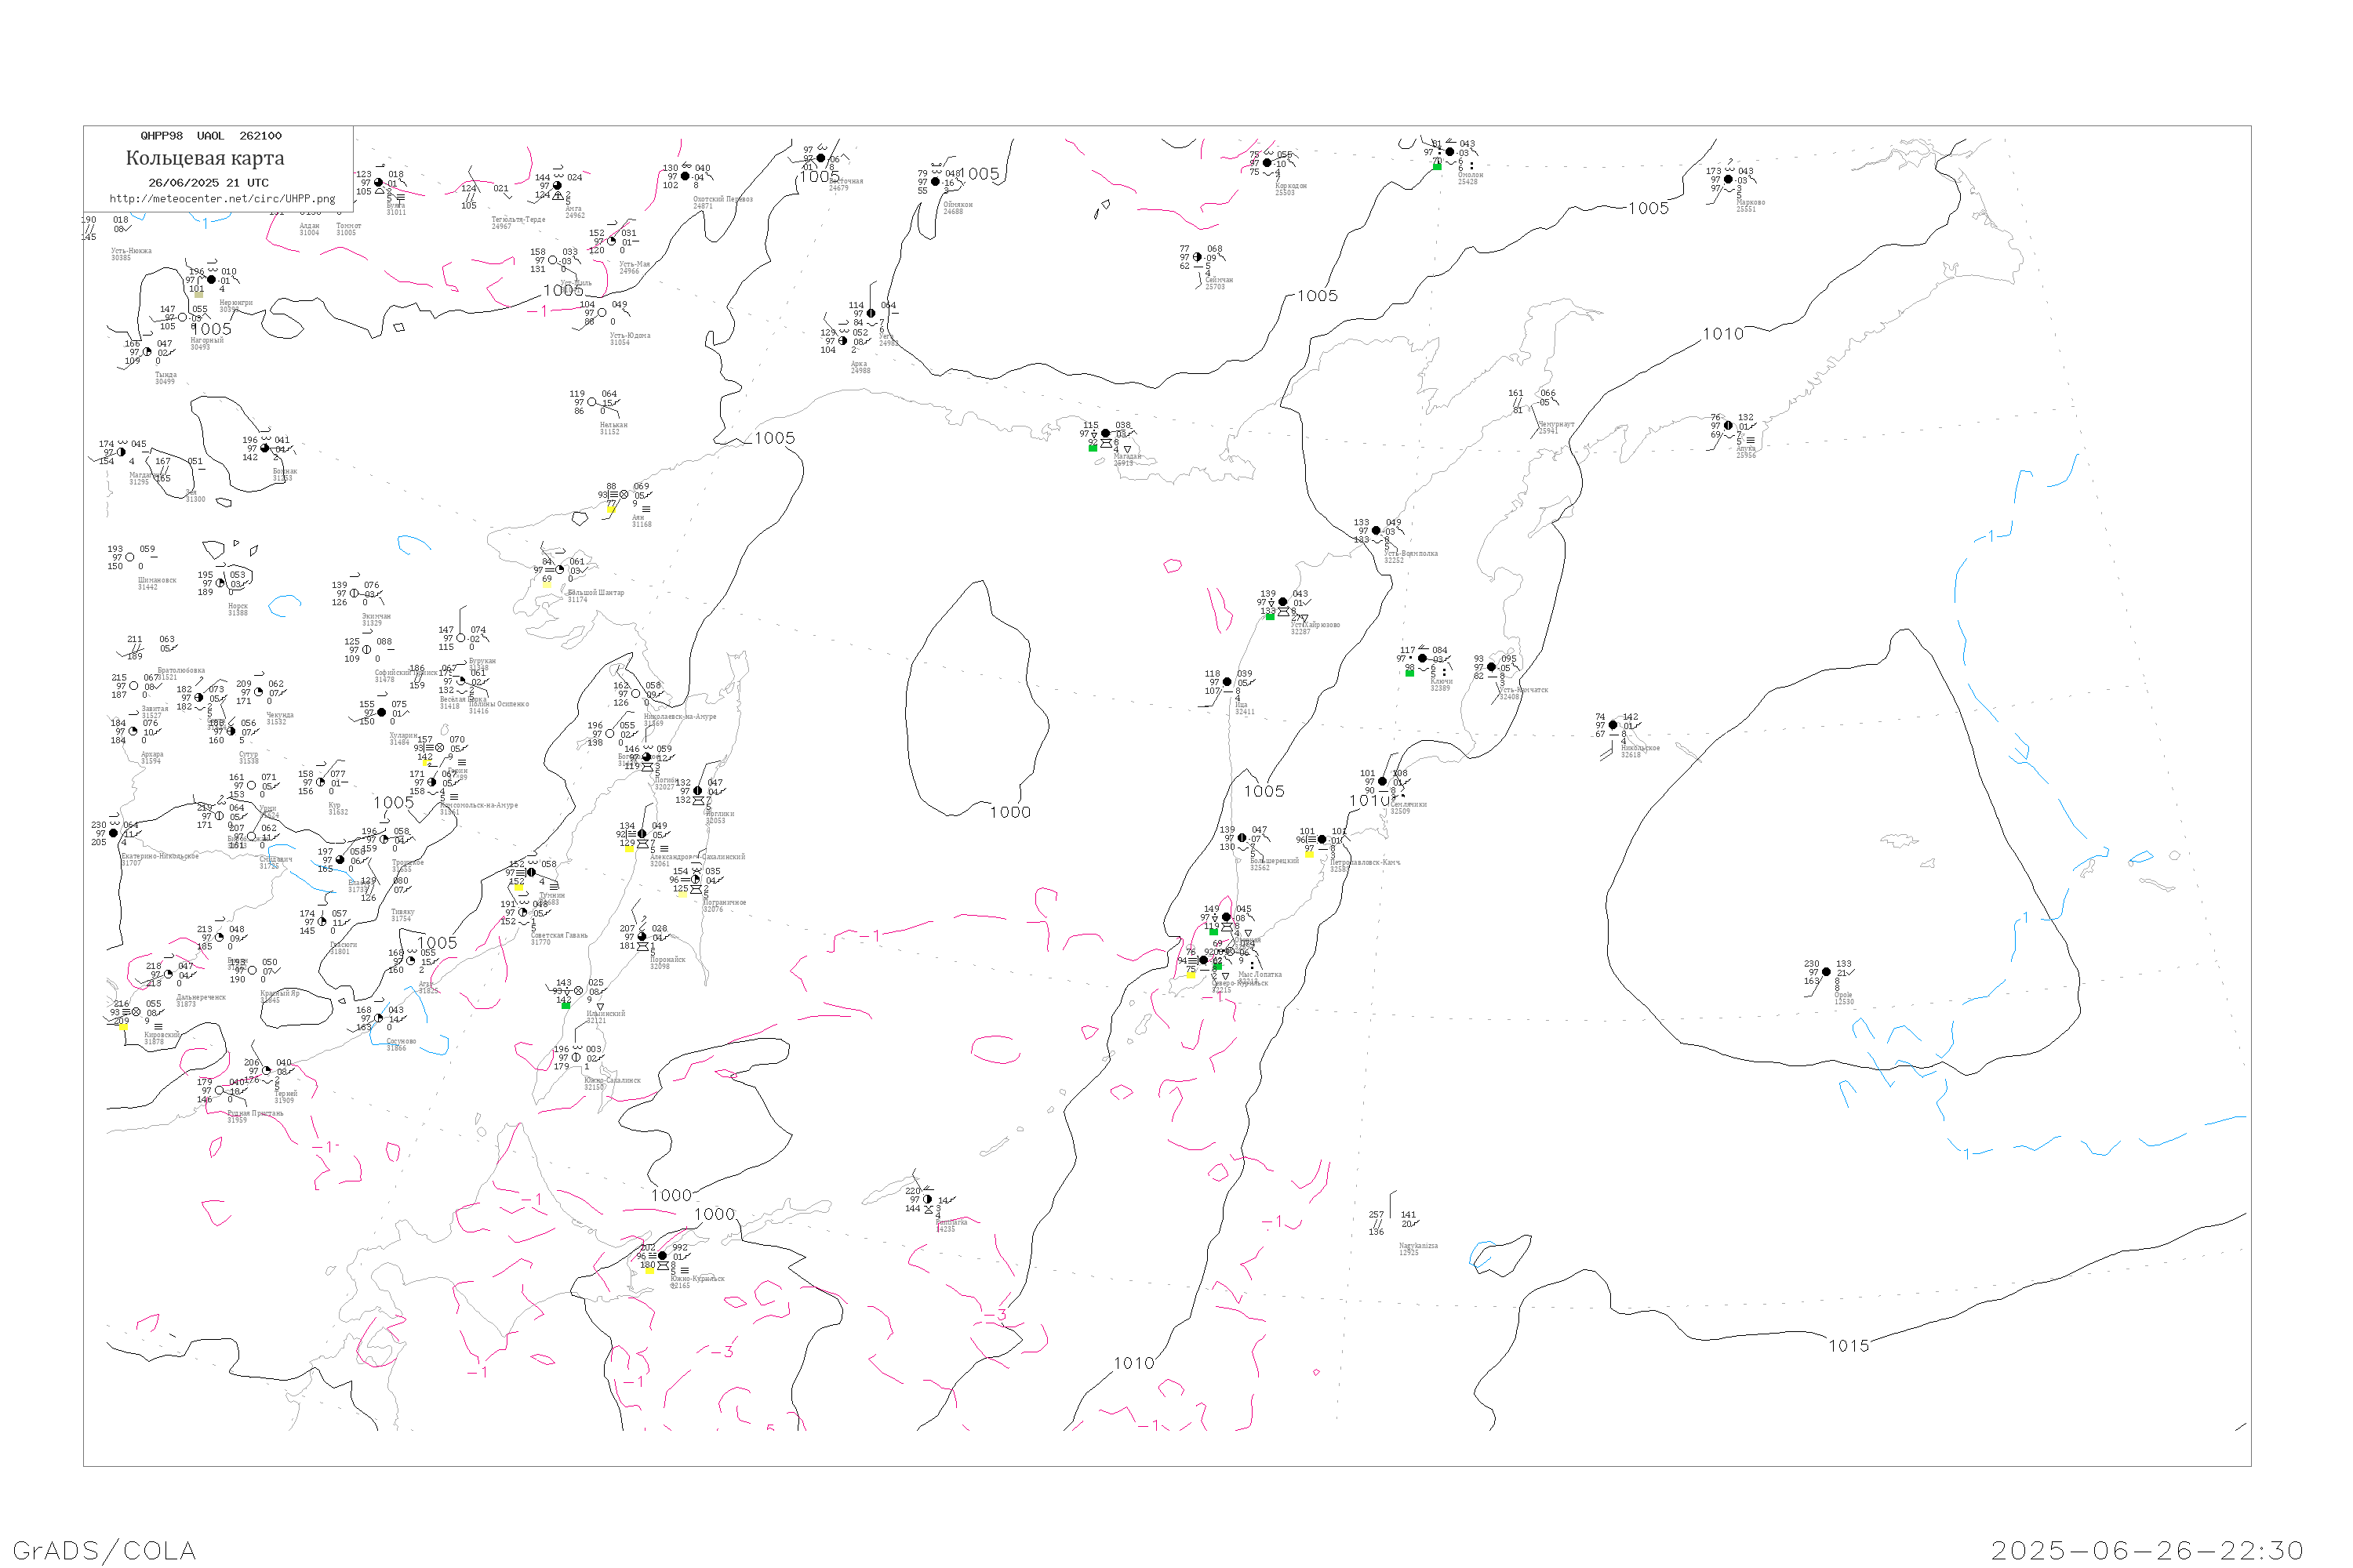Click the Ключи station filled circle
The height and width of the screenshot is (1568, 2353).
pos(1423,658)
